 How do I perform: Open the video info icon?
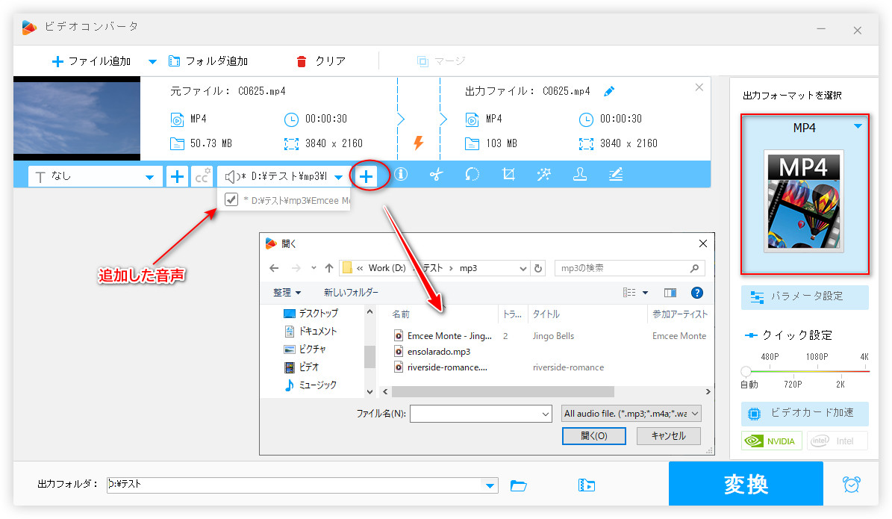point(401,175)
